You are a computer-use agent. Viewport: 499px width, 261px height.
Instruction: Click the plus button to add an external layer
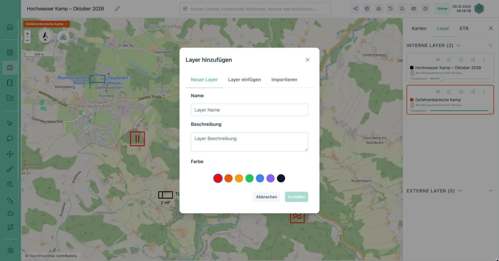tap(490, 191)
